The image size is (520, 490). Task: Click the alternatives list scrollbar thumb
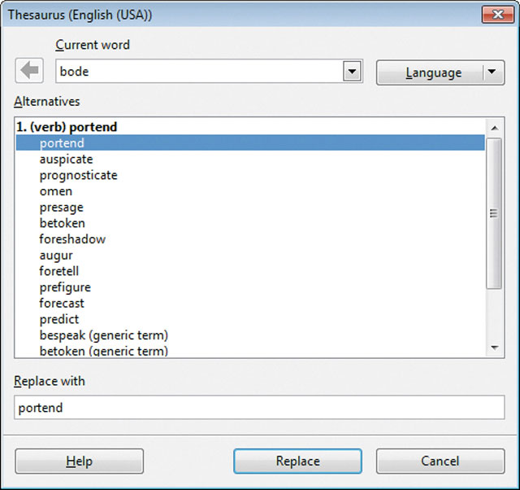pos(492,213)
